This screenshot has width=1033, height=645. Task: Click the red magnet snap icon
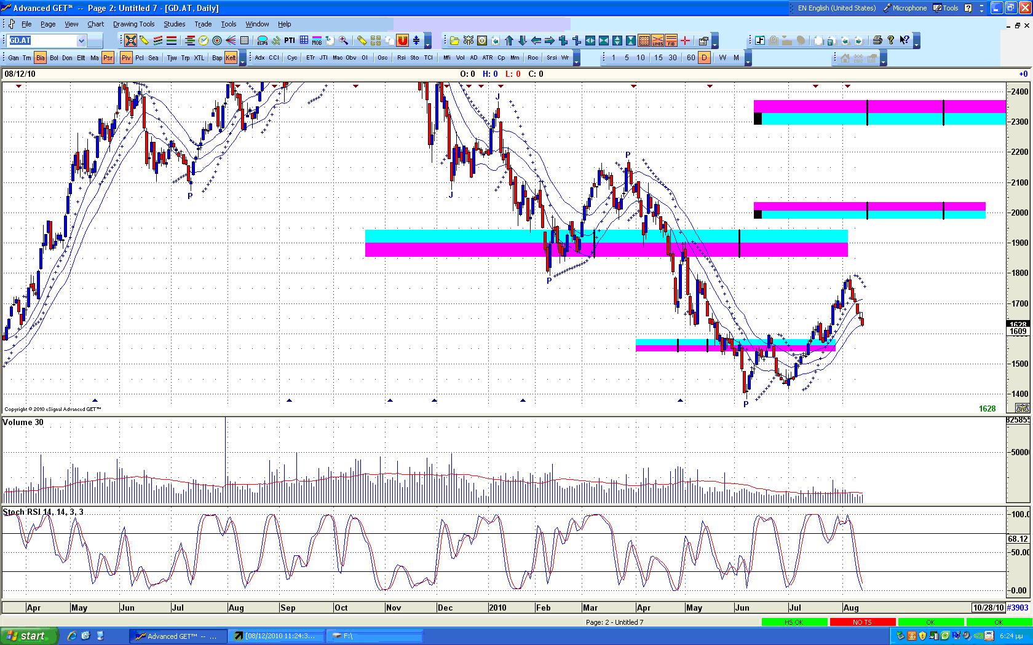[x=403, y=41]
